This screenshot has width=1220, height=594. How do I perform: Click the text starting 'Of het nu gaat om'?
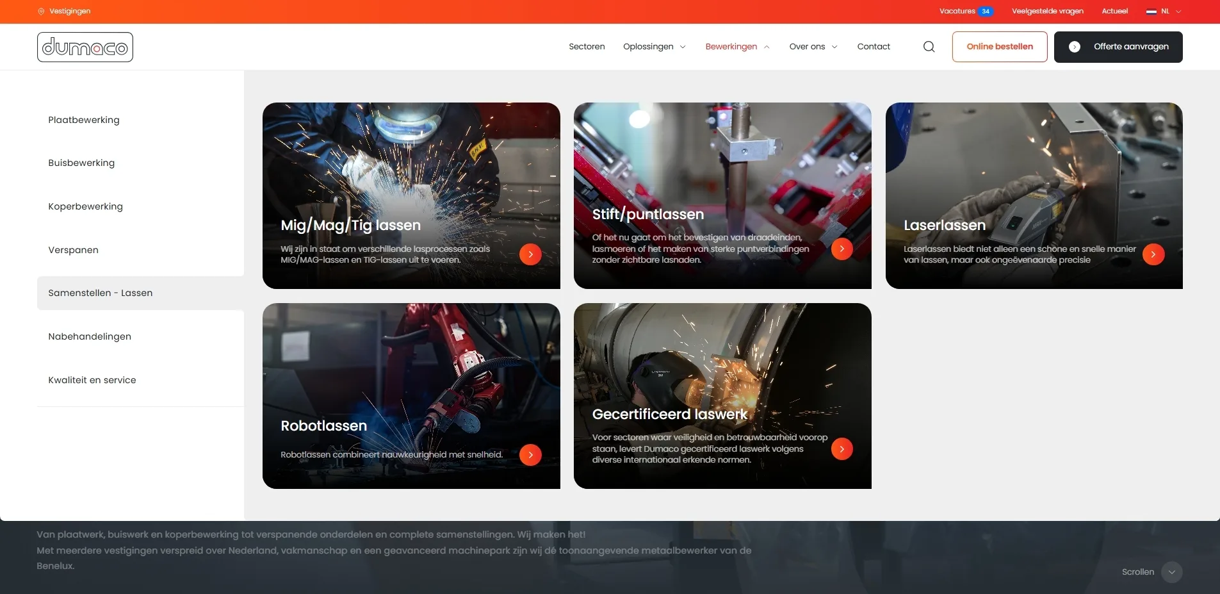coord(701,249)
